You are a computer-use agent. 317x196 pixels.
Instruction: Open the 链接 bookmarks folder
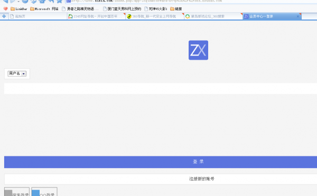tap(176, 8)
